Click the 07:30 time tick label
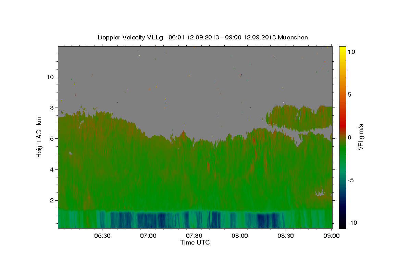 (x=194, y=236)
